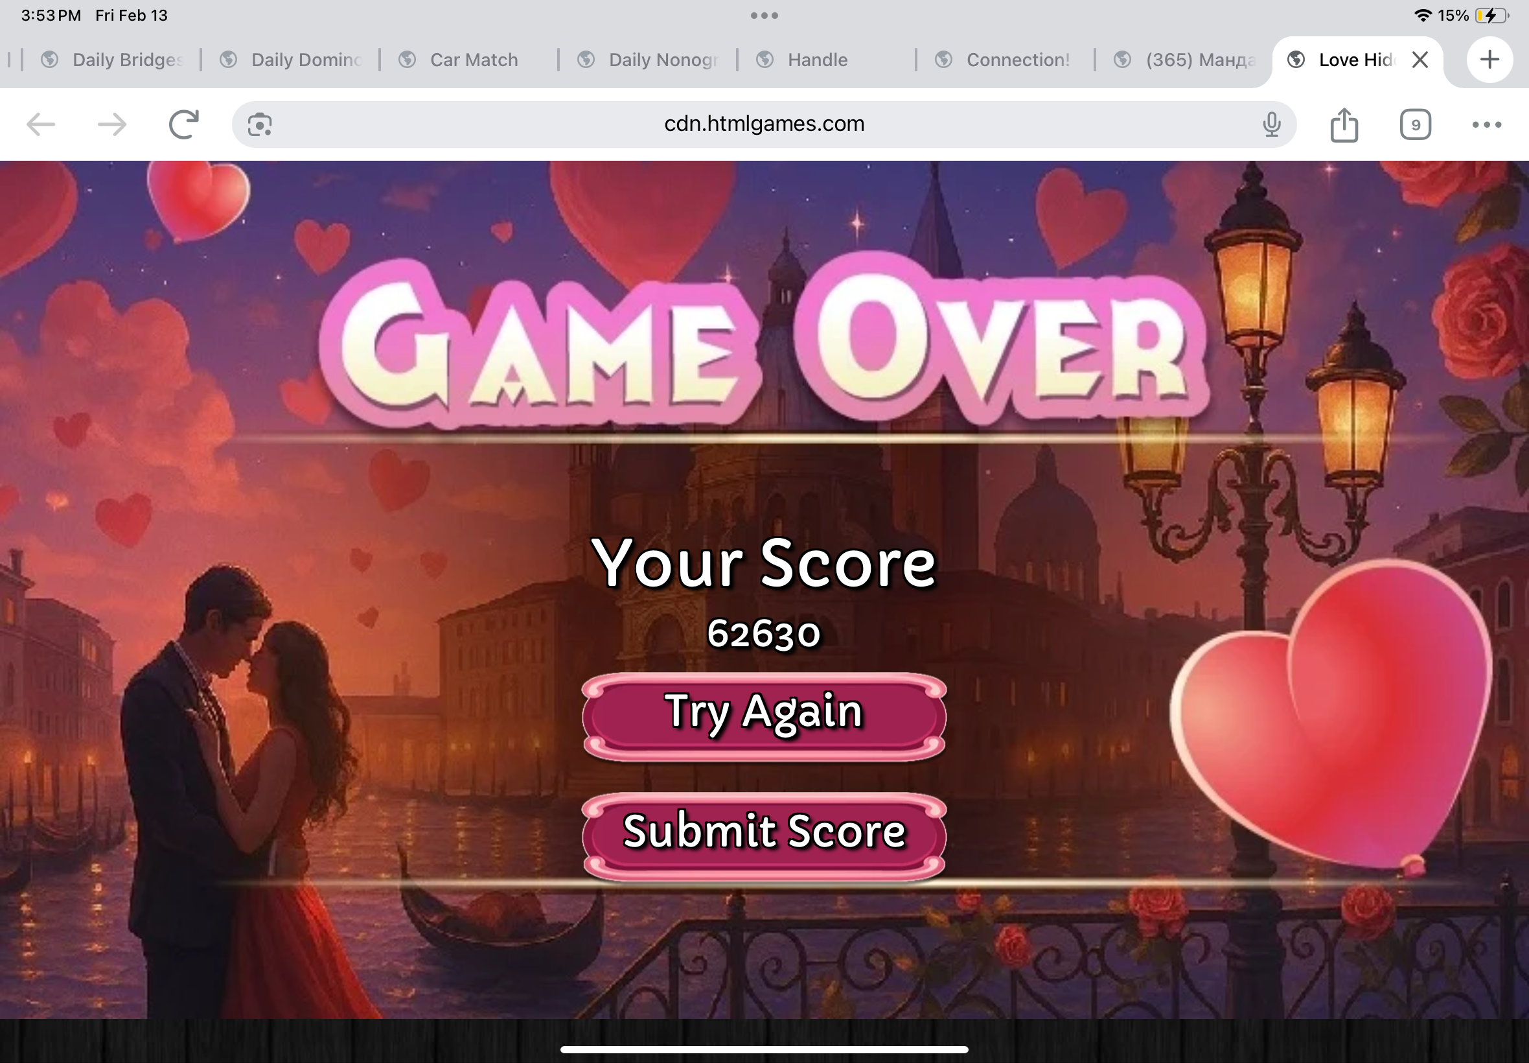Reload the current page

tap(184, 124)
